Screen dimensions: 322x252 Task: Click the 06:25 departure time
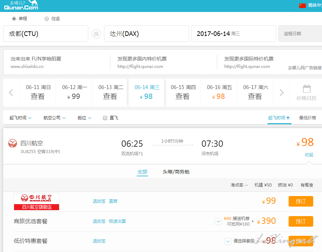click(132, 144)
